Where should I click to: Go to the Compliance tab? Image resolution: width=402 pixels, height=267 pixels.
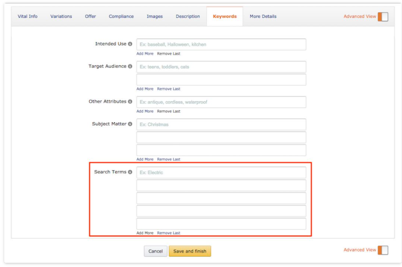tap(121, 17)
